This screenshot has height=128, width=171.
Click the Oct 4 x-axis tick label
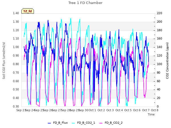119,110
